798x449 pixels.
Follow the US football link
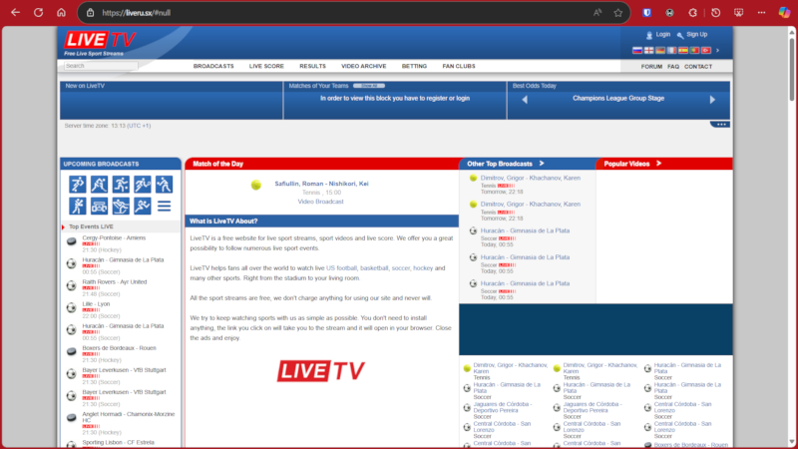tap(341, 267)
